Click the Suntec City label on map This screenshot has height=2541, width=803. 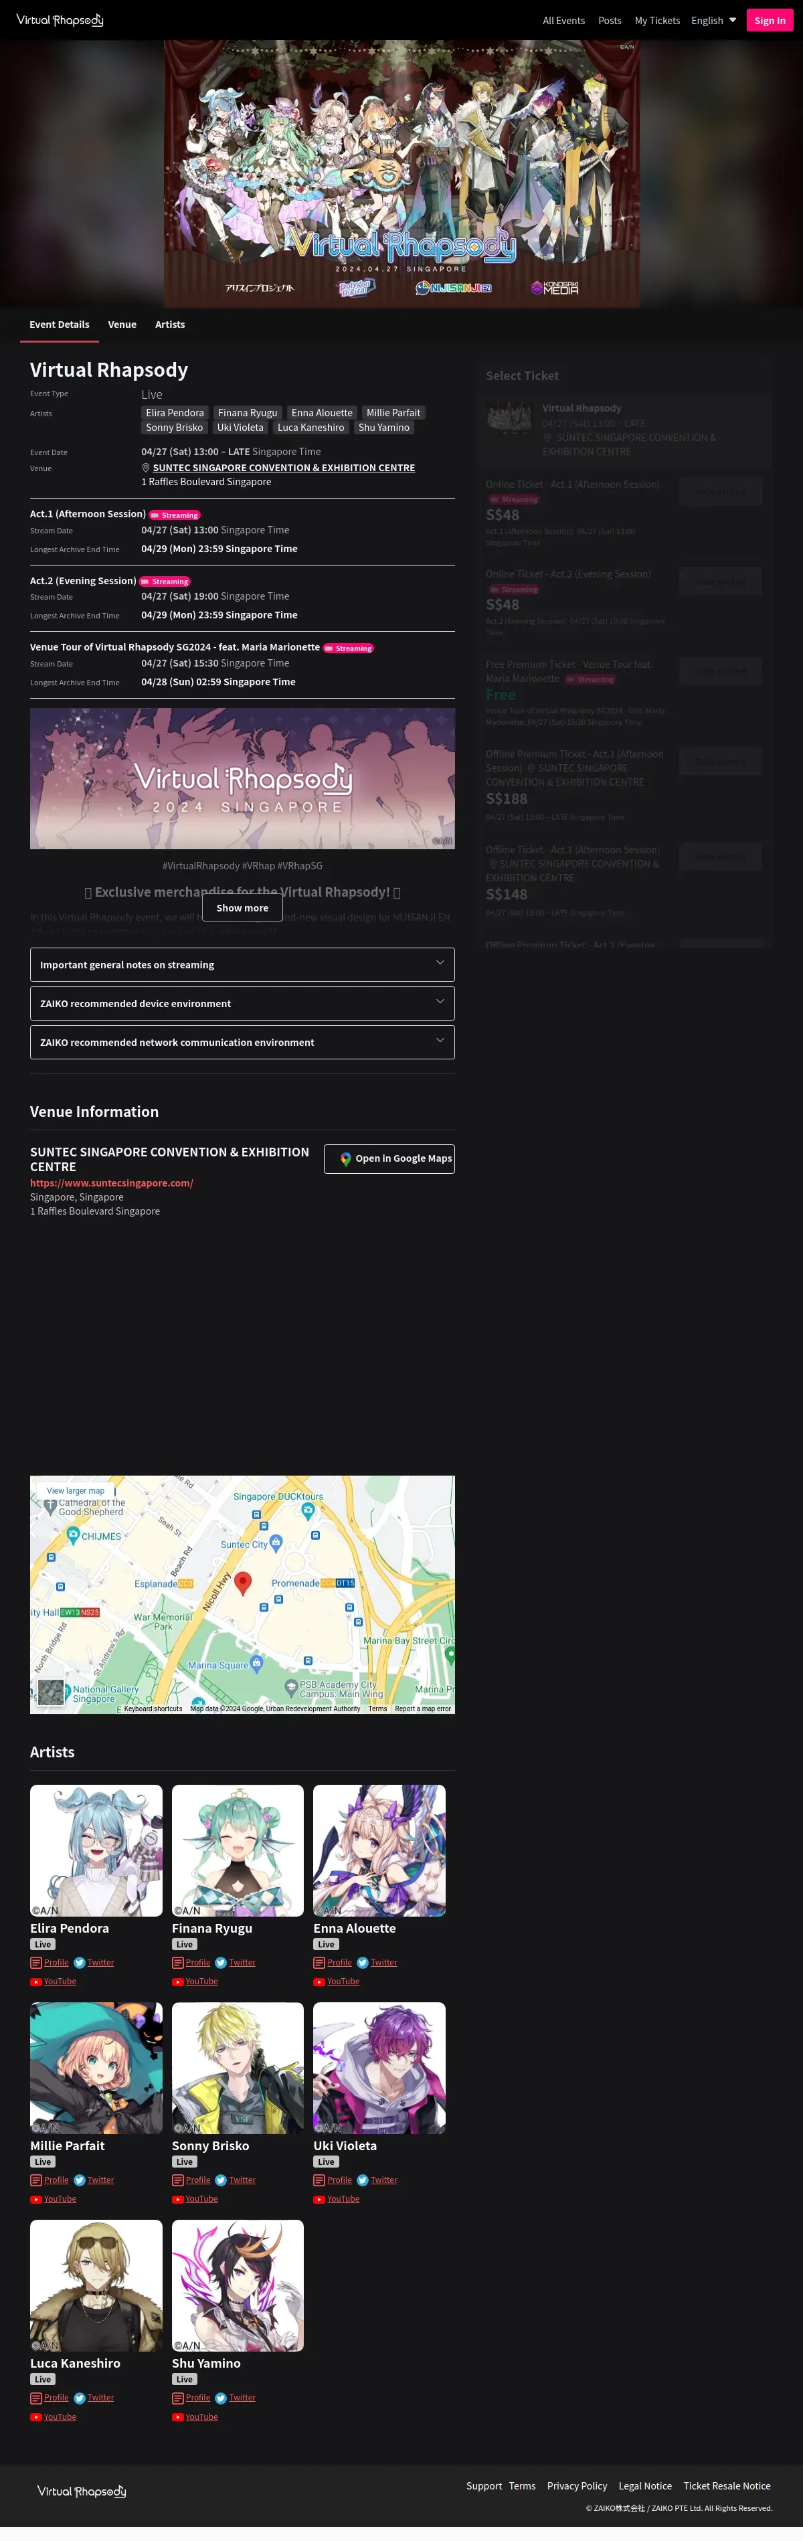coord(244,1544)
